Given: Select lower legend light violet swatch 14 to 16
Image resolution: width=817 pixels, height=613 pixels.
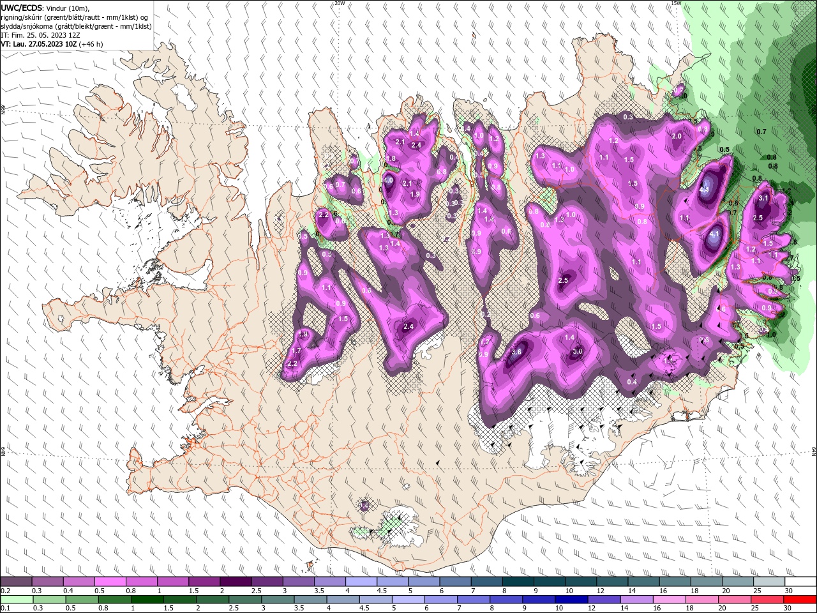Looking at the screenshot, I should [636, 600].
